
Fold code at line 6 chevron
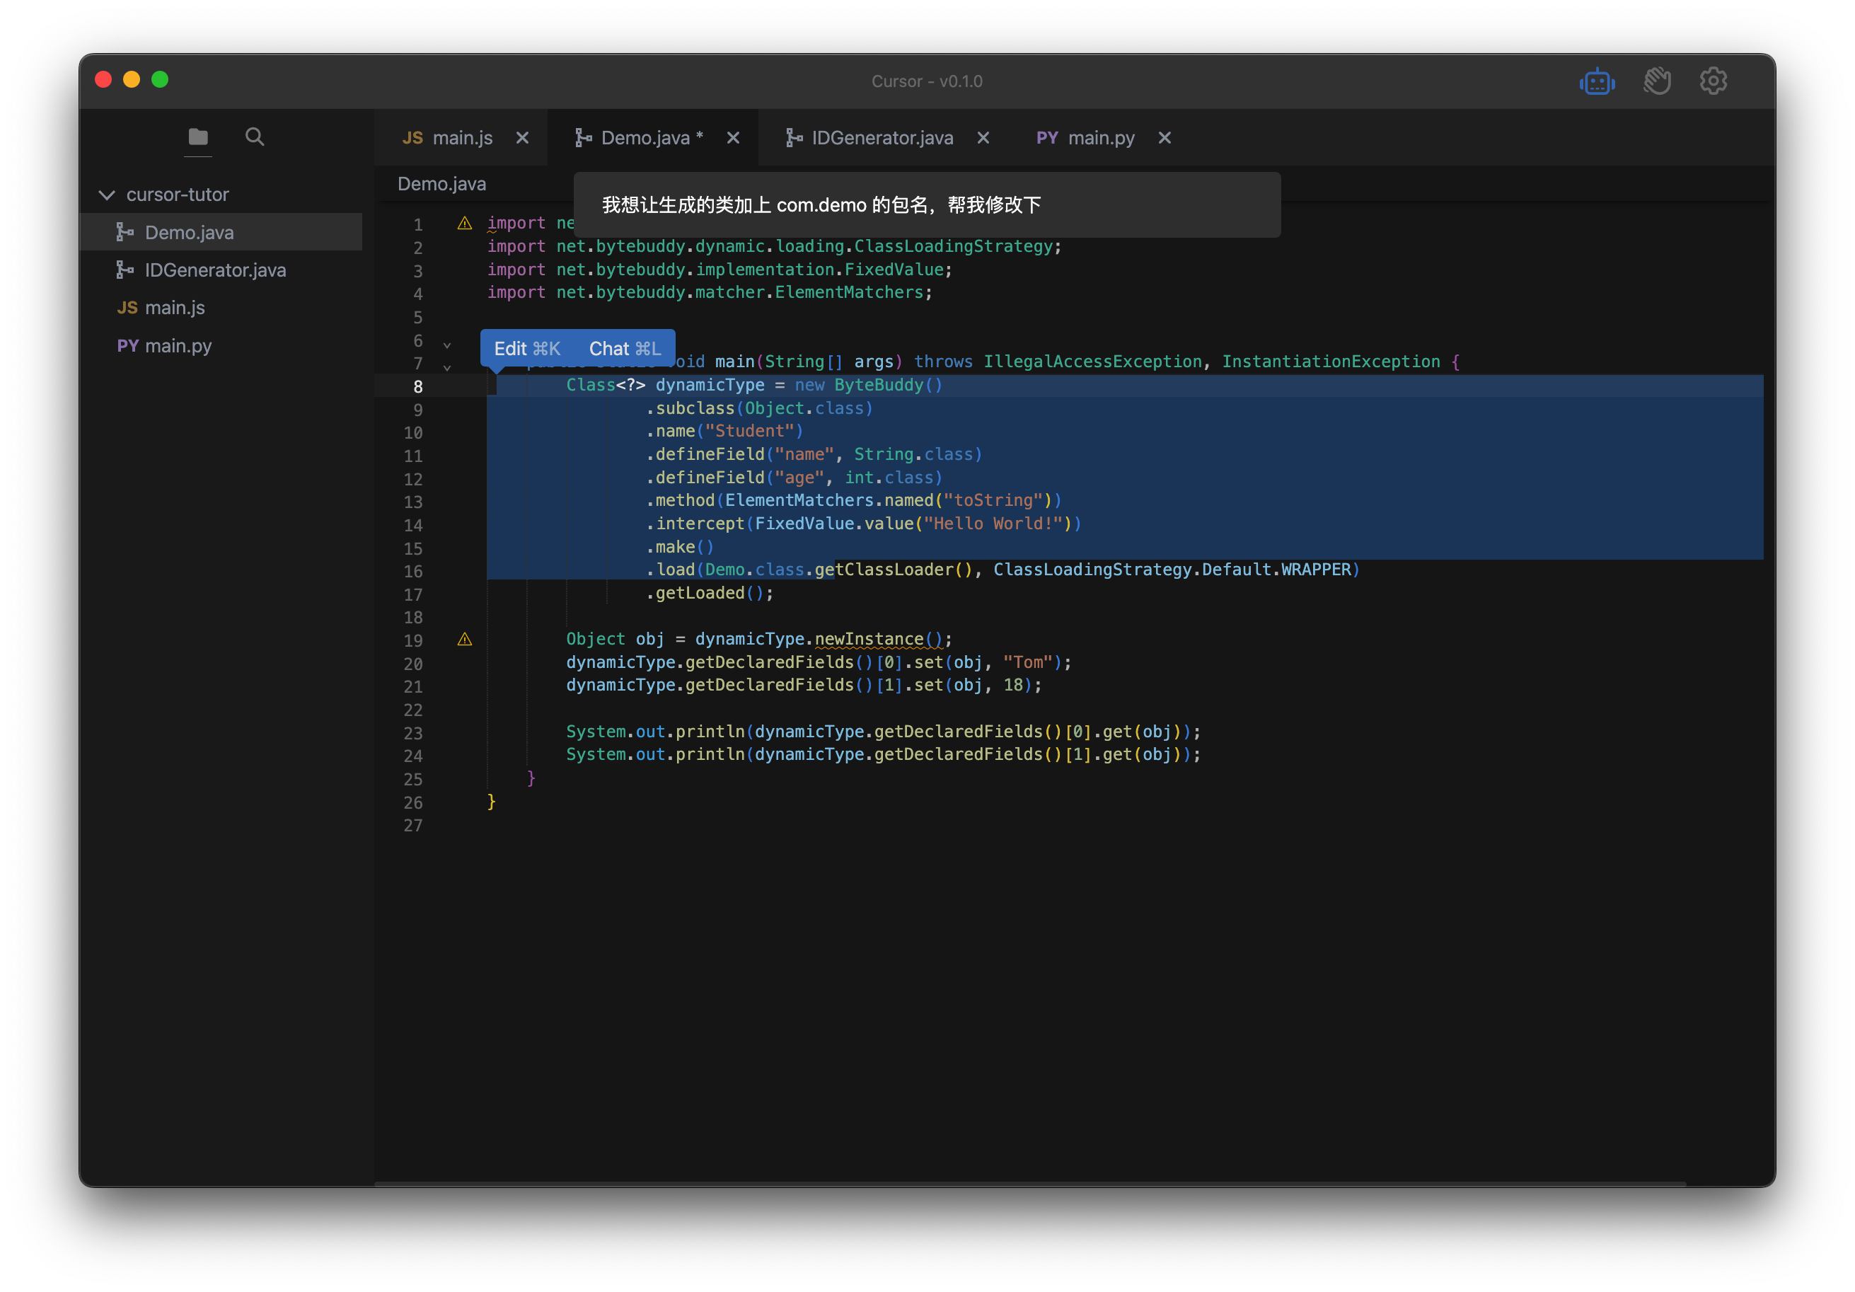[x=447, y=345]
